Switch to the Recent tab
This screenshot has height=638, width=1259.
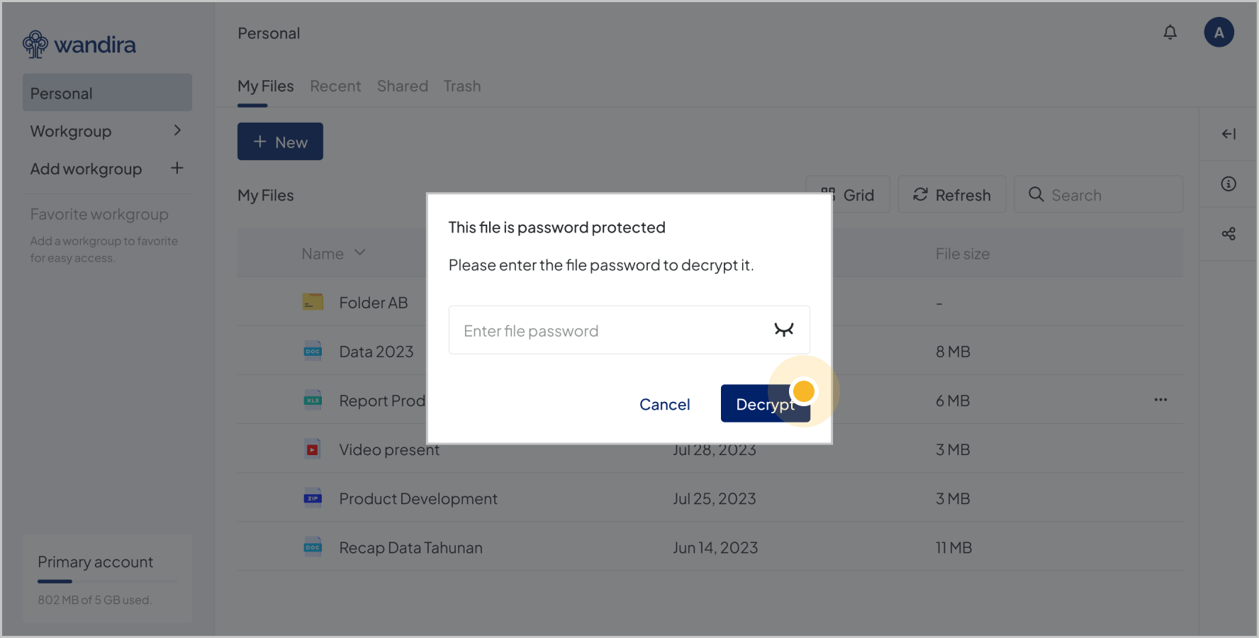(x=335, y=86)
